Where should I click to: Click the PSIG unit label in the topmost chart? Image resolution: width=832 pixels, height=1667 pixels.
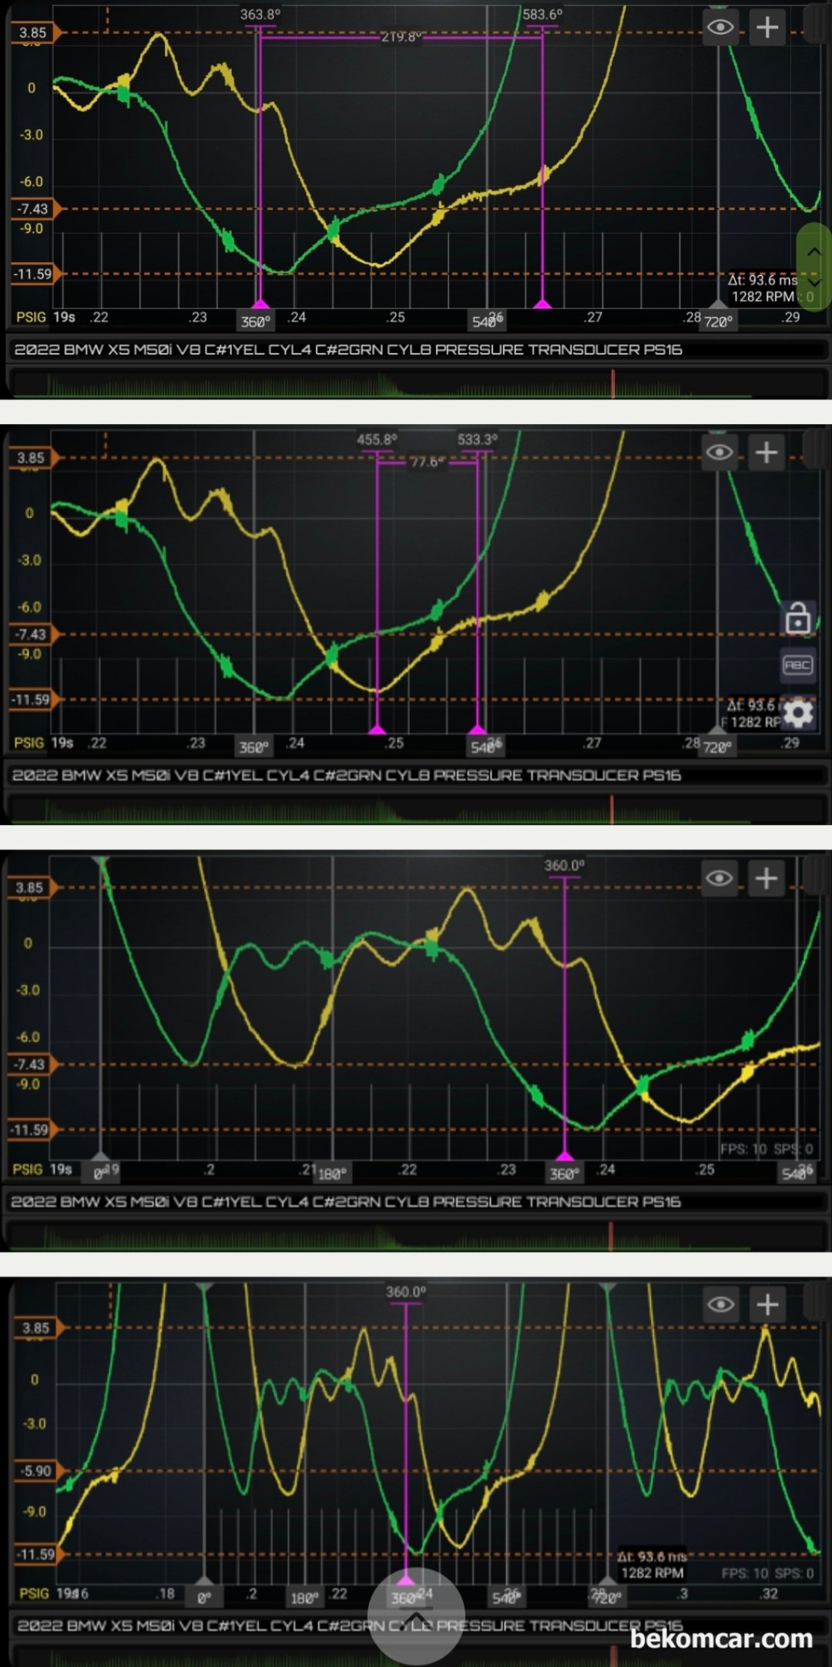coord(32,317)
